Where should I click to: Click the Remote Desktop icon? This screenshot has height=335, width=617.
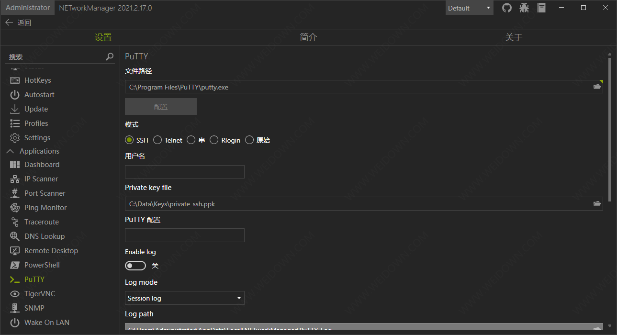point(15,251)
